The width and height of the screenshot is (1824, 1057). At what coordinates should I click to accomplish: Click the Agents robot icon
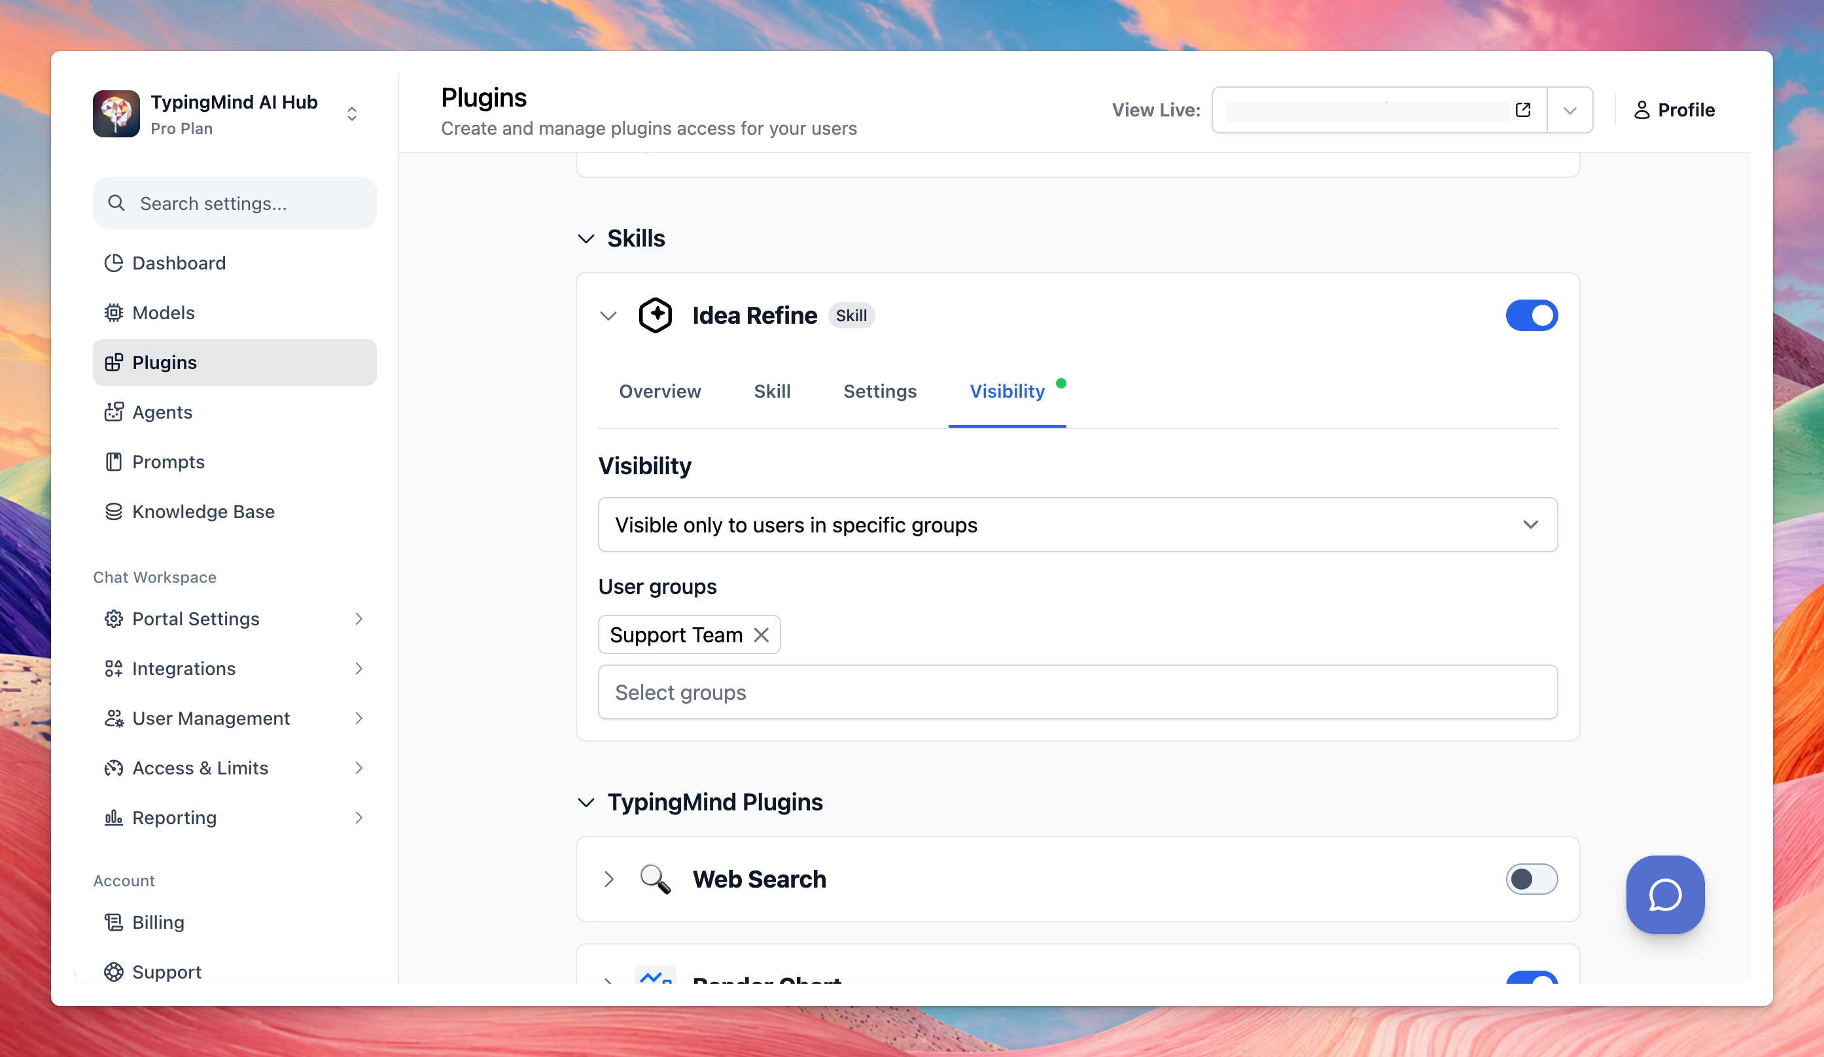114,412
